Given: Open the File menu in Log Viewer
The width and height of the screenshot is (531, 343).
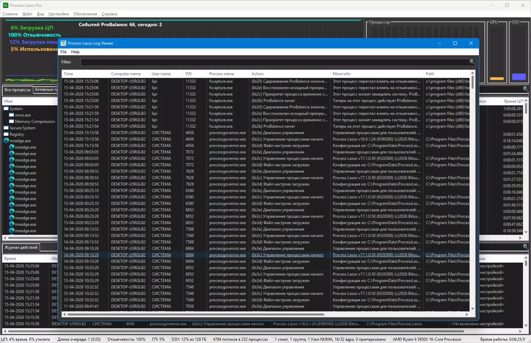Looking at the screenshot, I should pyautogui.click(x=63, y=52).
